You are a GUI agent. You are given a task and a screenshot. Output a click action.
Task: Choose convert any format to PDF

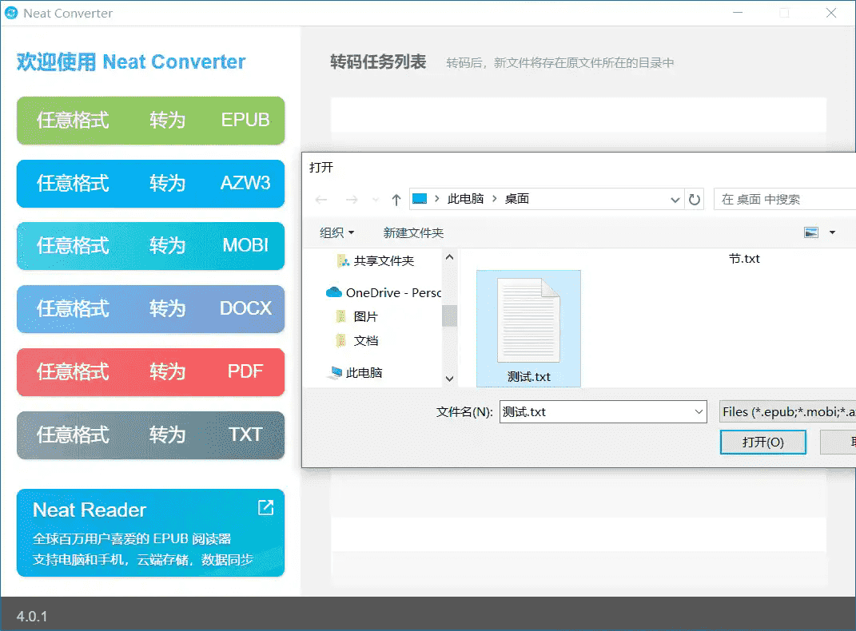tap(150, 372)
